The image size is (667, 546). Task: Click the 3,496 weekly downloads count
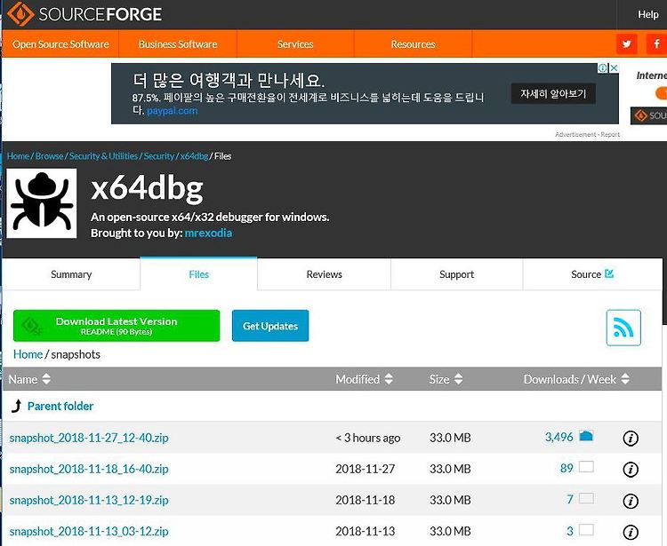(559, 437)
